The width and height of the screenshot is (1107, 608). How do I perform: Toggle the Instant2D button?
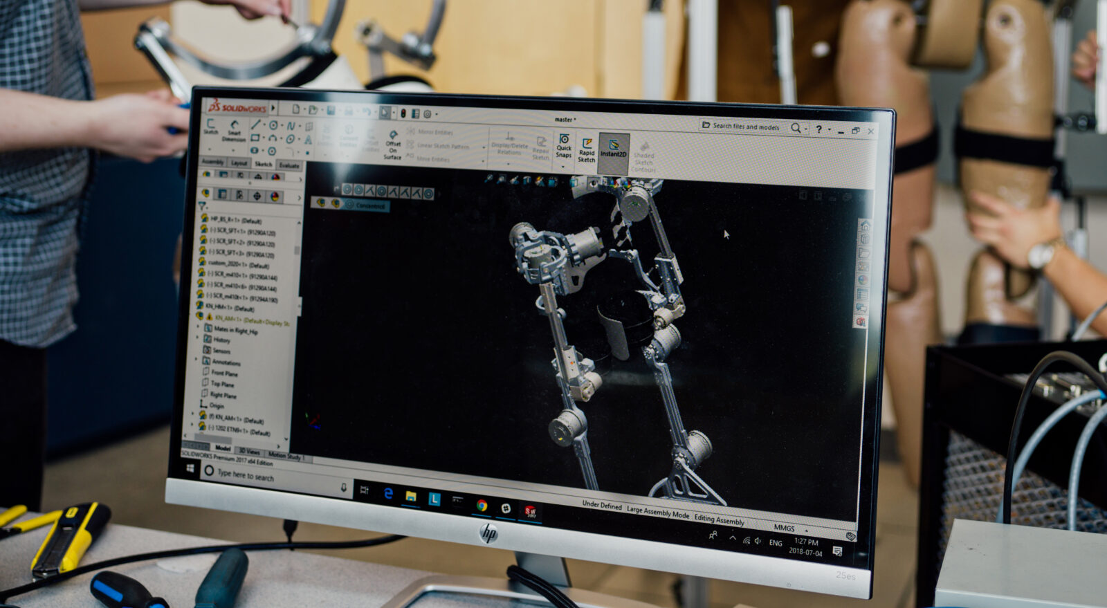tap(614, 149)
